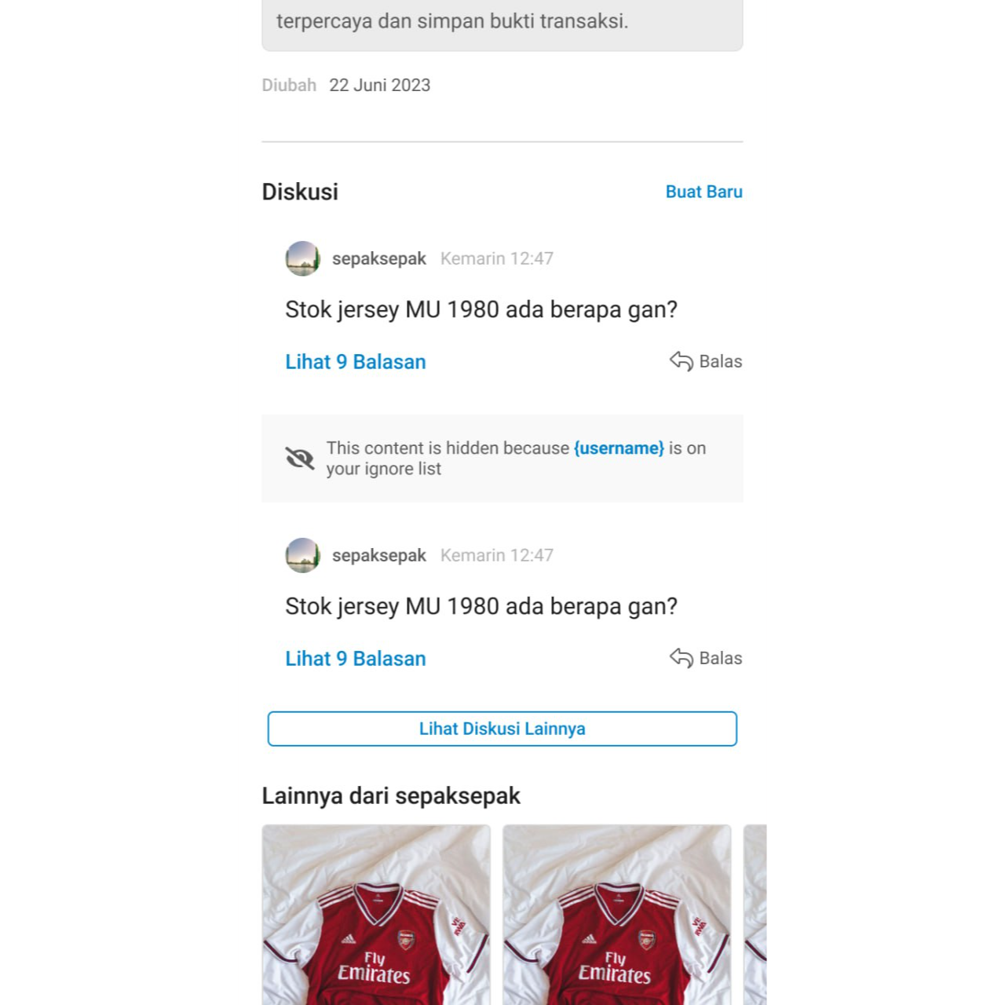Expand Lihat 9 Balasan in first discussion
1005x1005 pixels.
tap(356, 362)
